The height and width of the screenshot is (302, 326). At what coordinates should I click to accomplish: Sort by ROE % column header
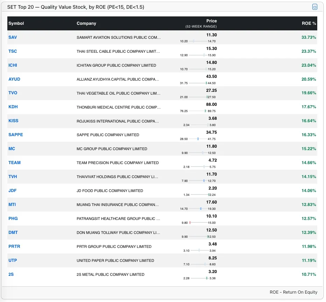309,23
